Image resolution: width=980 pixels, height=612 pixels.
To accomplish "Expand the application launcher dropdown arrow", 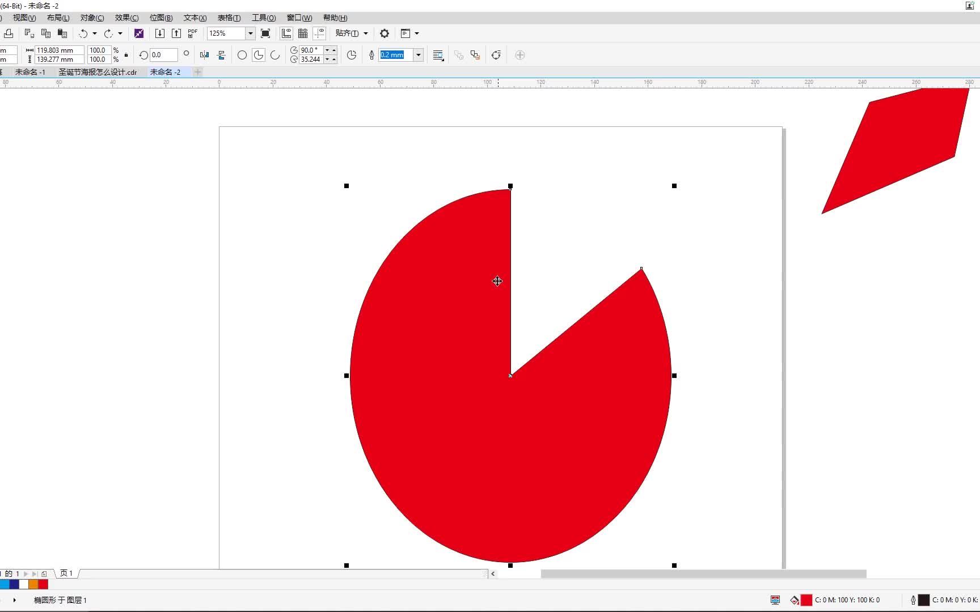I will click(x=417, y=33).
